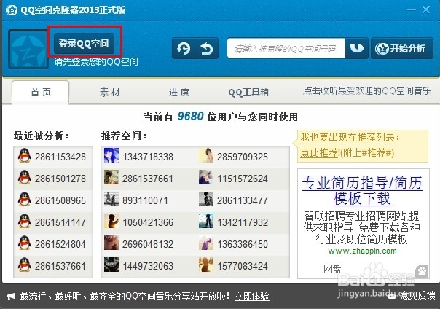Viewport: 440px width, 309px height.
Task: Select recommended space 1363386450
Action: pyautogui.click(x=243, y=244)
